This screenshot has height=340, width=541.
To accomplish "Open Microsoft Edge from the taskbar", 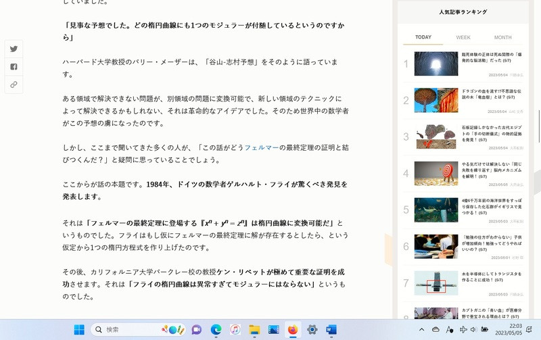I will tap(216, 329).
